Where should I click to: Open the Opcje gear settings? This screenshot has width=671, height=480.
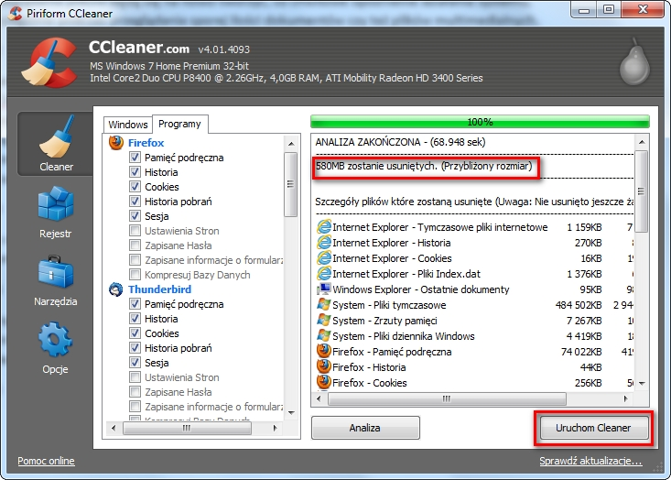(x=55, y=348)
